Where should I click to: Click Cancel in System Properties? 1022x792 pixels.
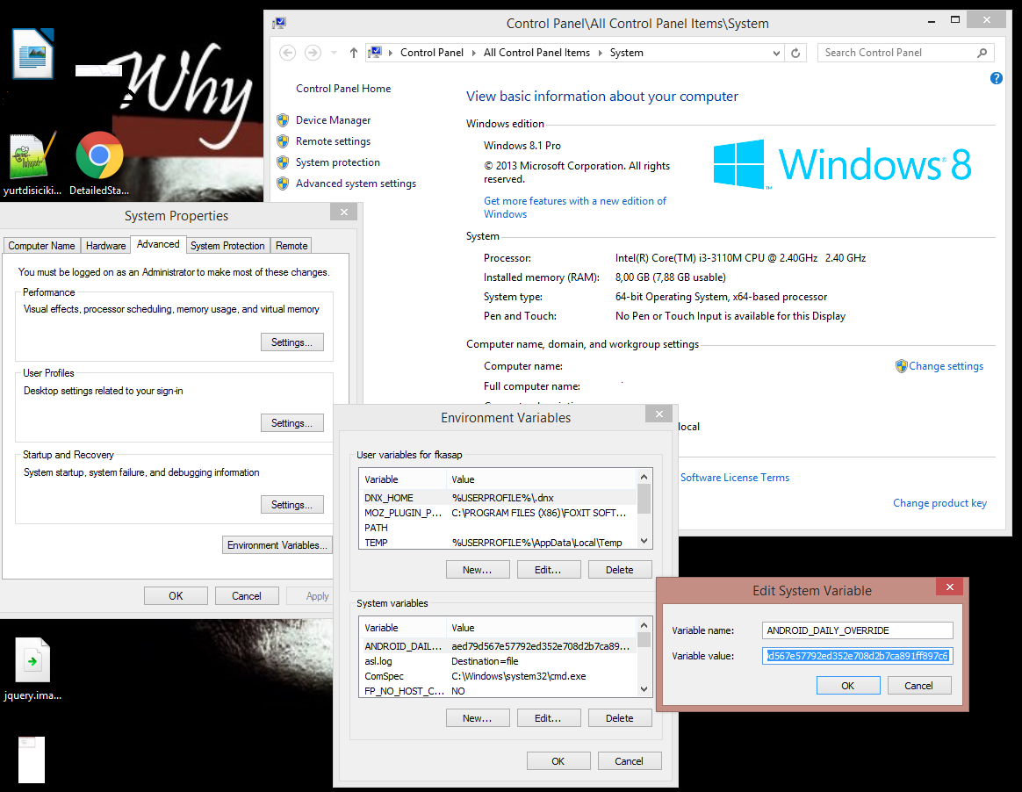point(247,596)
